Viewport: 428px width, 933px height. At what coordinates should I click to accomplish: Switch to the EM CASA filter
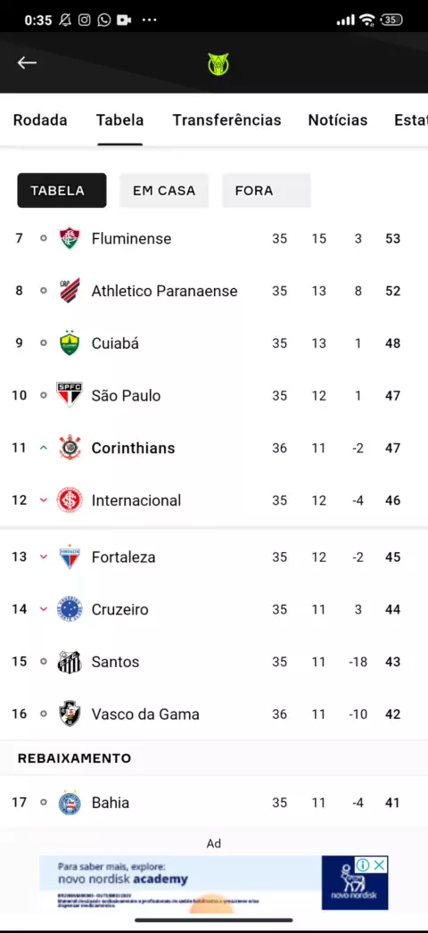coord(164,190)
